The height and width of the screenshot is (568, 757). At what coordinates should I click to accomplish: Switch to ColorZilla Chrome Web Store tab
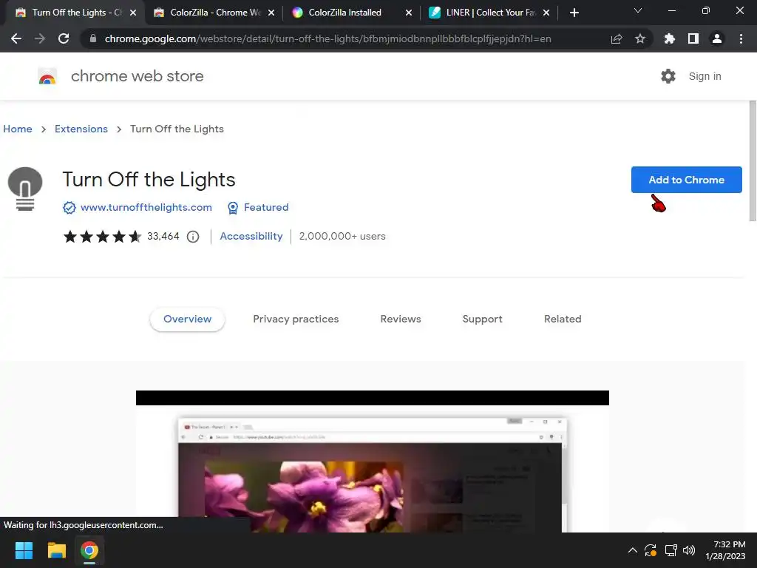215,13
